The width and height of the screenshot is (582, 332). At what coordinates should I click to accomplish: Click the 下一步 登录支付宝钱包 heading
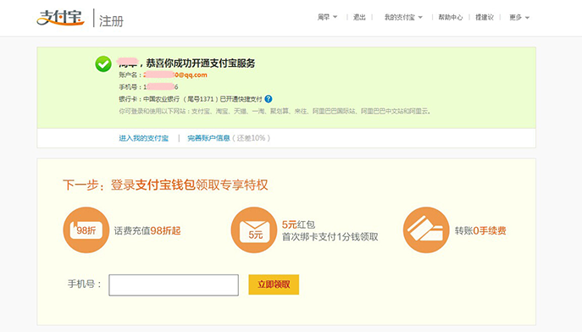pyautogui.click(x=165, y=185)
